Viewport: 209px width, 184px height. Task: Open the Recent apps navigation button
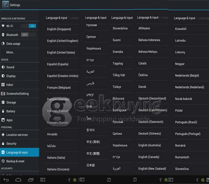click(x=31, y=179)
